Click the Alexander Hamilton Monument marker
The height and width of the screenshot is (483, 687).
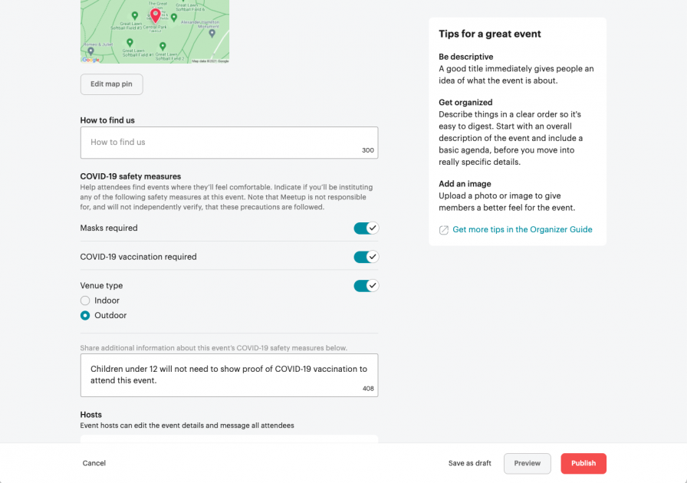(212, 34)
